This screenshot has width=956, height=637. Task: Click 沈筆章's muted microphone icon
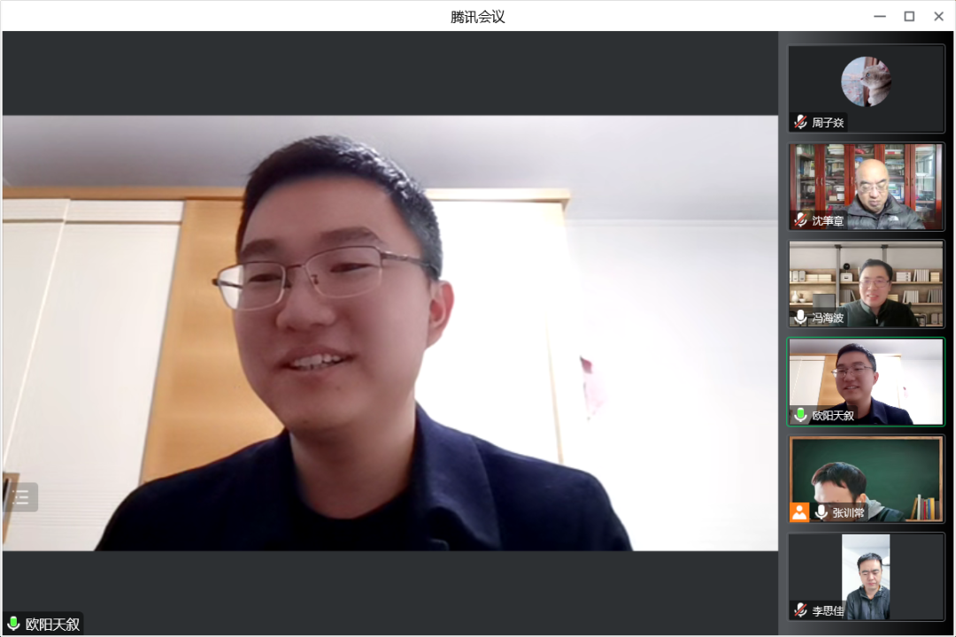click(x=800, y=219)
